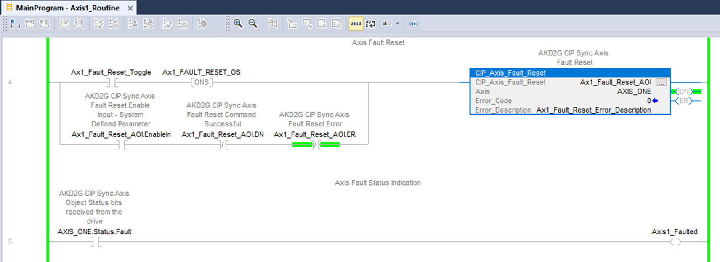Click the ab text wrap arrow icon
Viewport: 720px width, 262px height.
371,24
